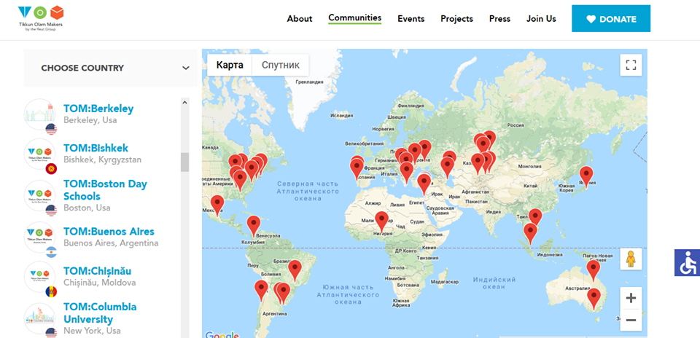Click the Boston Day Schools logo thumbnail
The image size is (700, 338).
click(39, 195)
